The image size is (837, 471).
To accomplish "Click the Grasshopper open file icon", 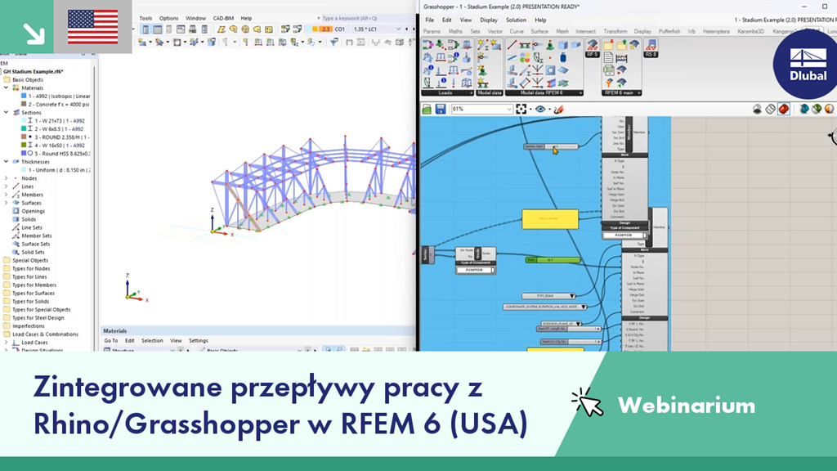I will 427,109.
